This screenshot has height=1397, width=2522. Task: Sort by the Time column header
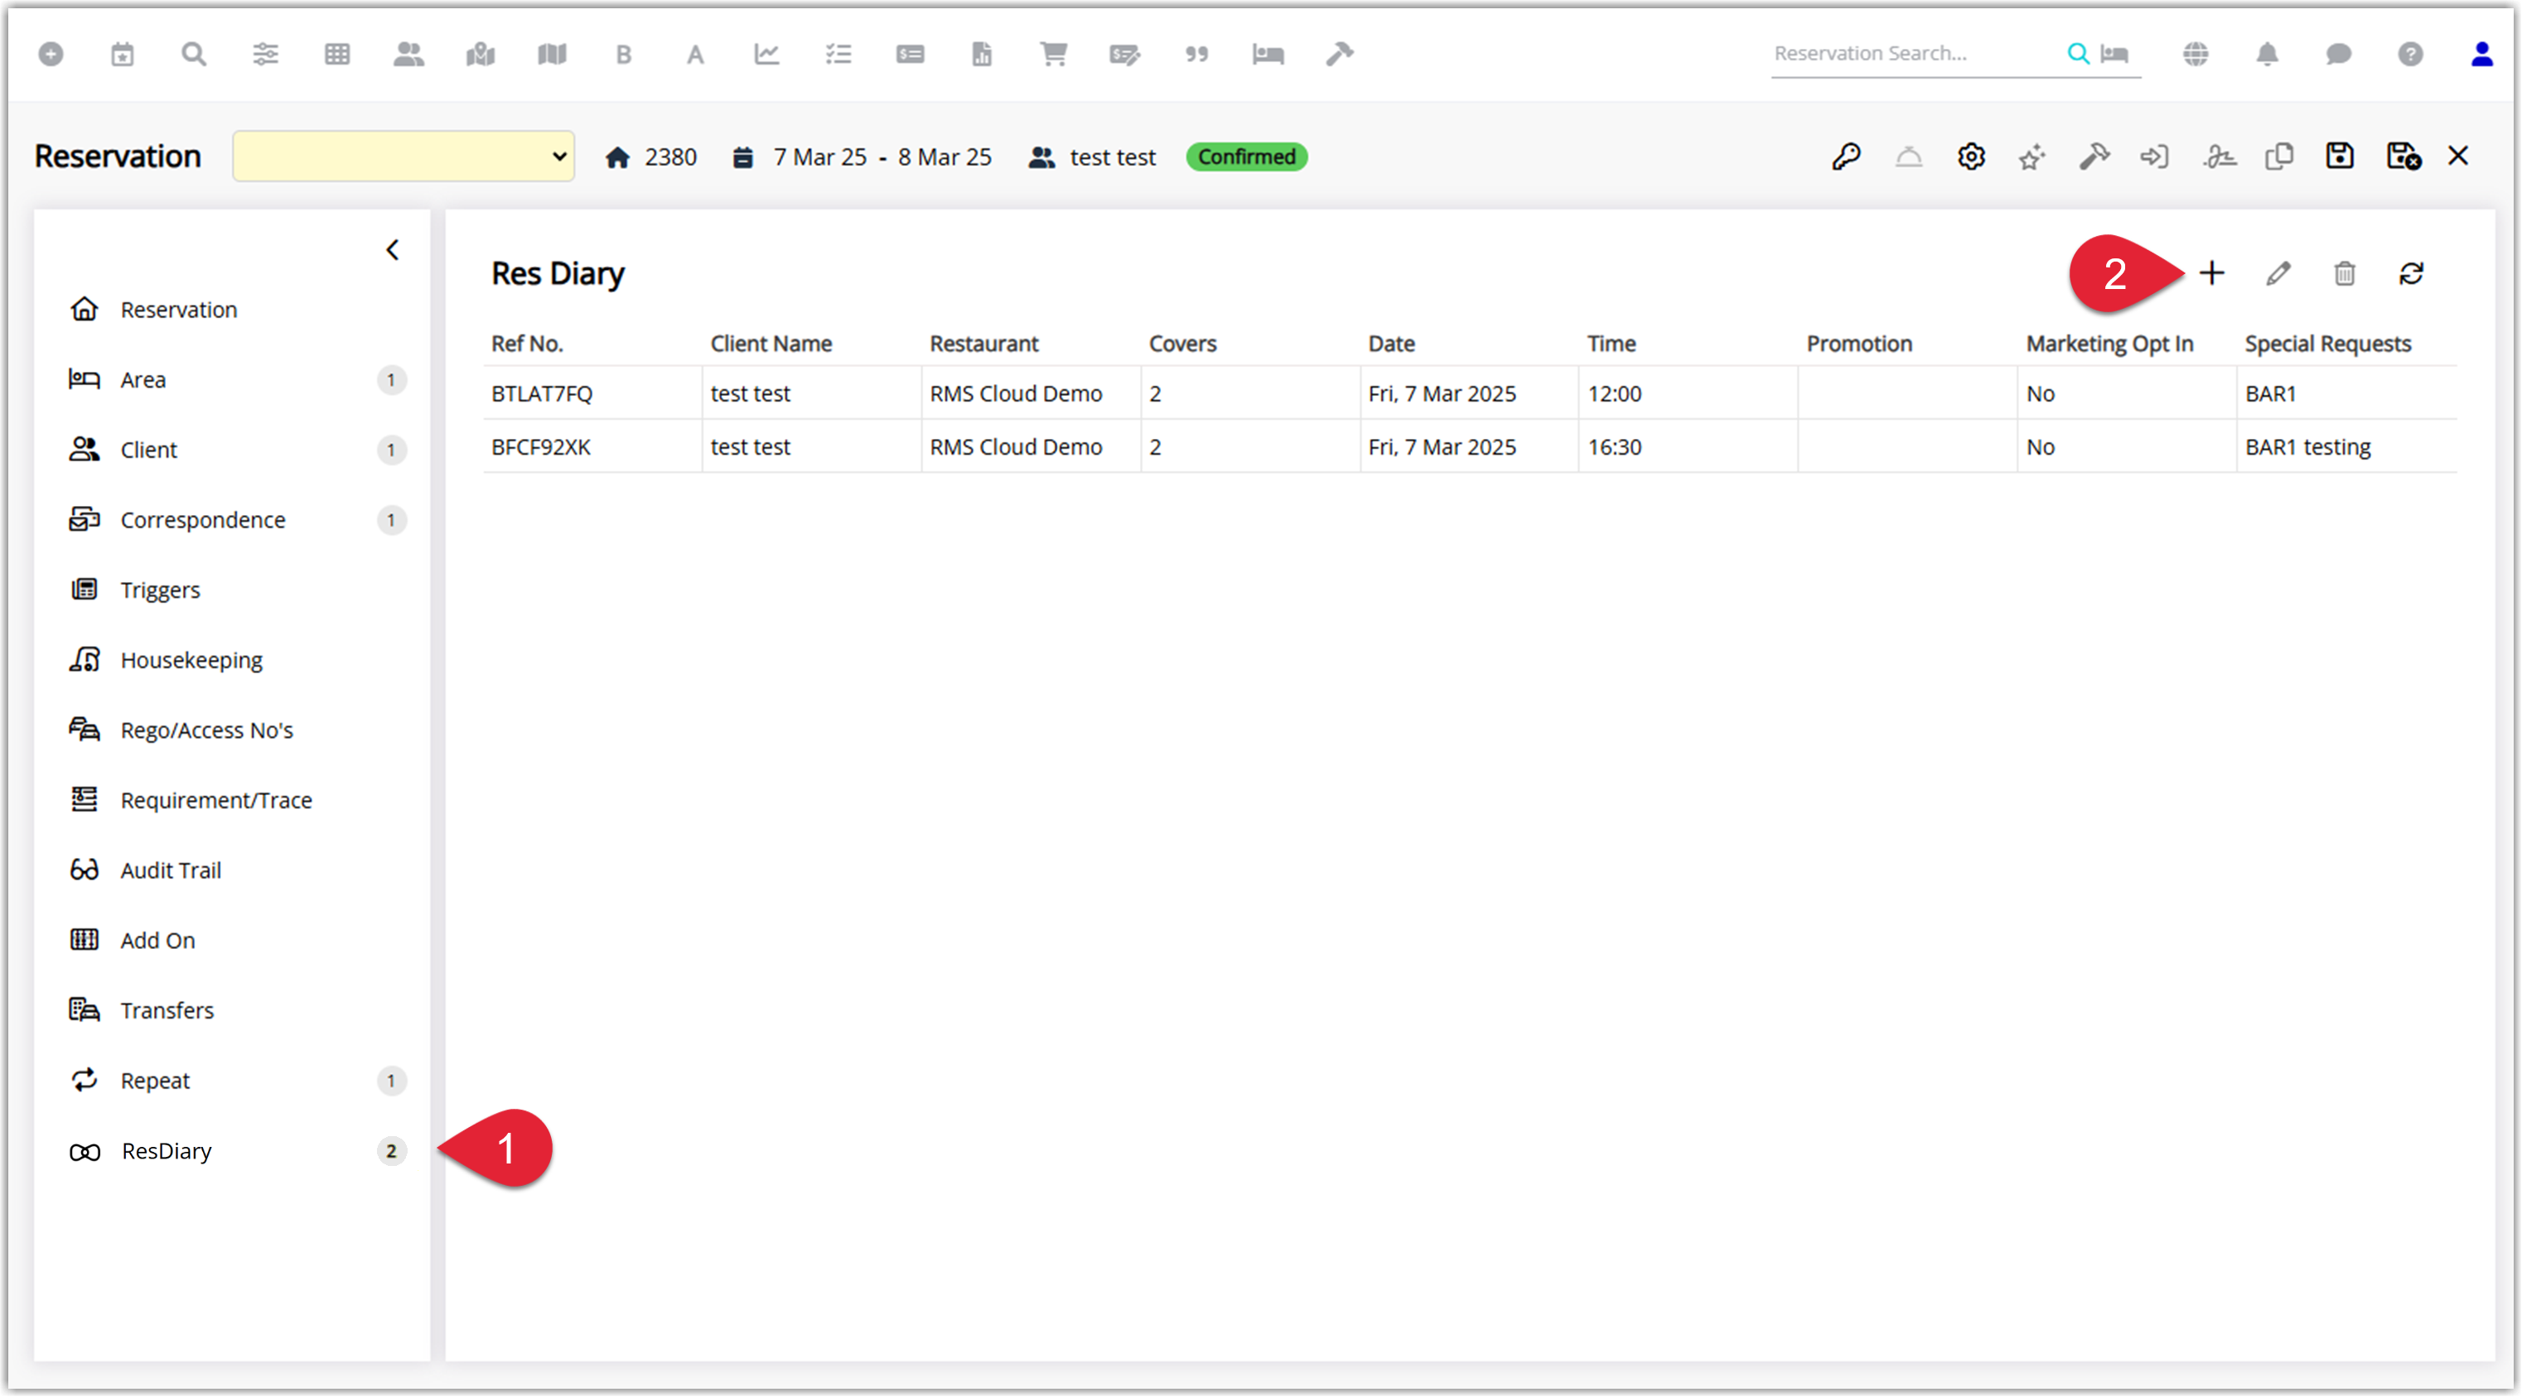[x=1611, y=344]
